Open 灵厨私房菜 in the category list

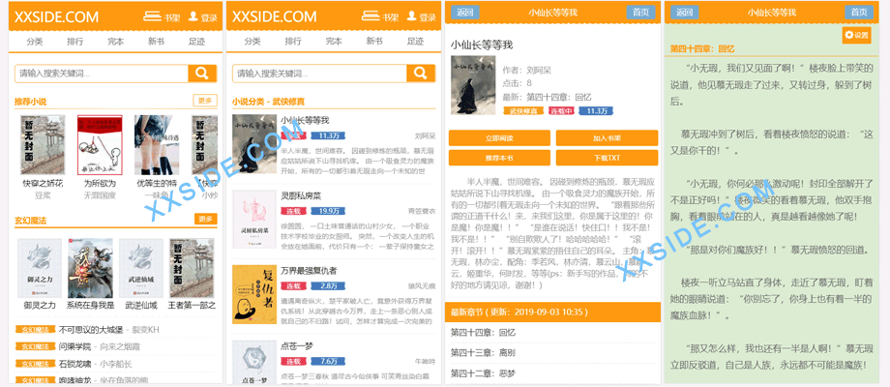click(x=301, y=195)
